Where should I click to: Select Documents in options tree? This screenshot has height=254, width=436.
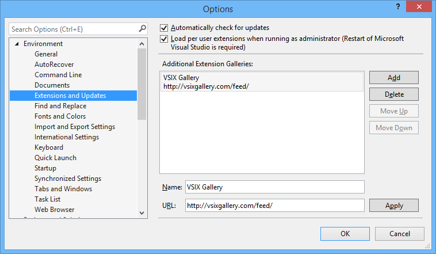point(52,85)
